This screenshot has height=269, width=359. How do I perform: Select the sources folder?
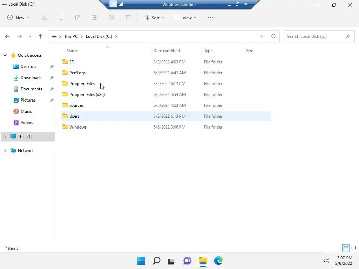coord(166,105)
